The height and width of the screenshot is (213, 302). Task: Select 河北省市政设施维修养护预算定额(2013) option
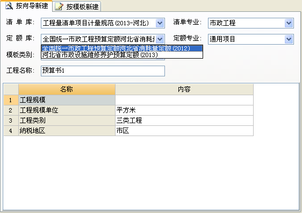[x=122, y=55]
